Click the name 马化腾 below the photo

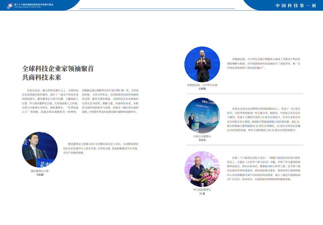click(40, 175)
